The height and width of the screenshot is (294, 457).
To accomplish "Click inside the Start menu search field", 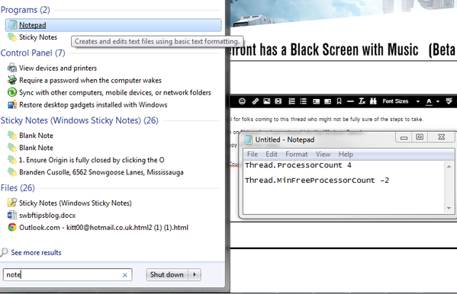I will [68, 275].
